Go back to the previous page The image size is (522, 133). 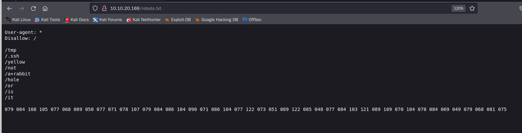click(x=10, y=8)
